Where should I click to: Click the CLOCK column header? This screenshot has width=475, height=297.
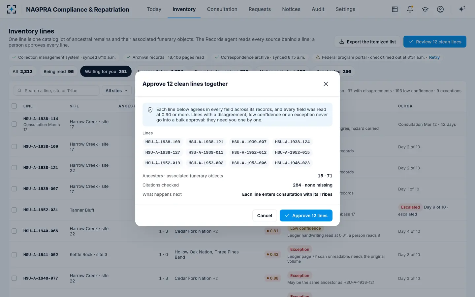[405, 106]
